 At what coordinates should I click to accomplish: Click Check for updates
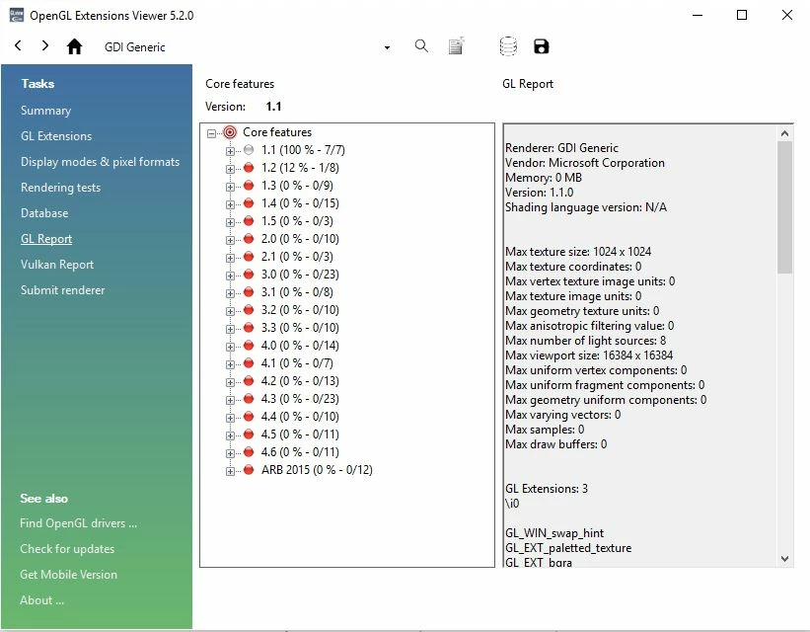click(x=67, y=549)
